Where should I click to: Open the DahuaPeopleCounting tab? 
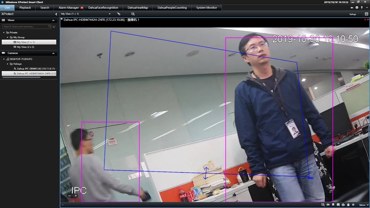(172, 8)
